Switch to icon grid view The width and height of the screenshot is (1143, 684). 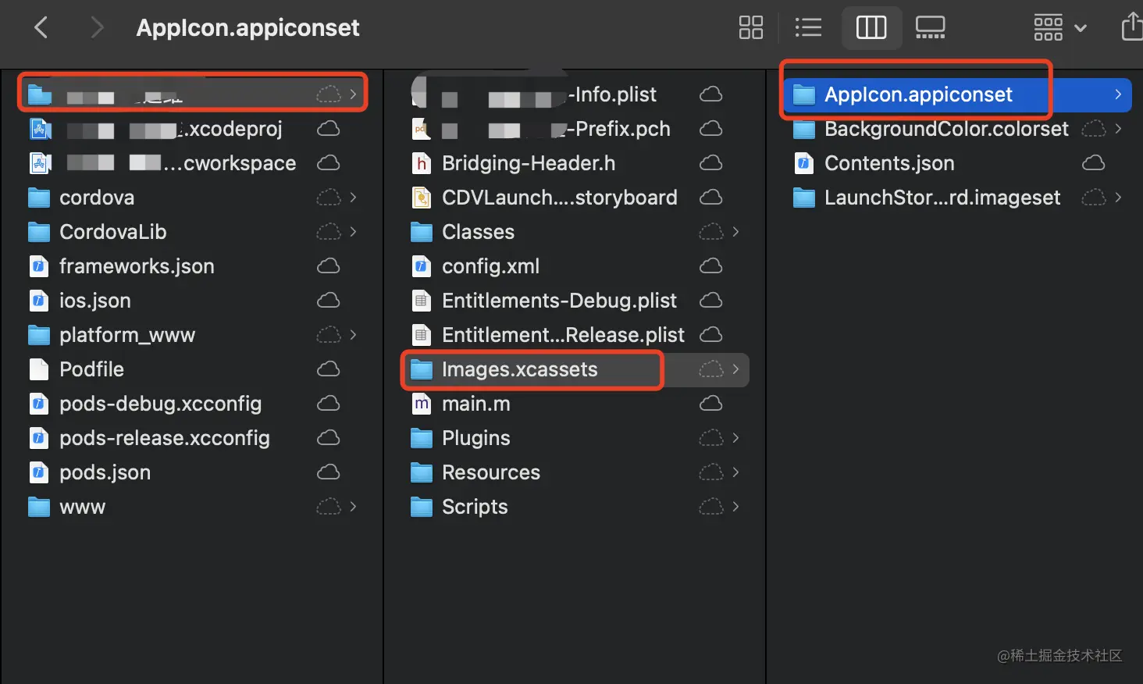750,27
